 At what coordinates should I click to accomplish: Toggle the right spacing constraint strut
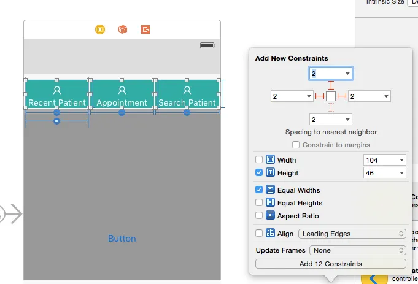pos(343,96)
